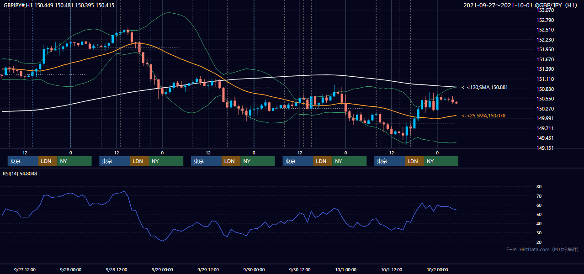Click the 150.550 price axis label
The width and height of the screenshot is (584, 274).
[545, 99]
